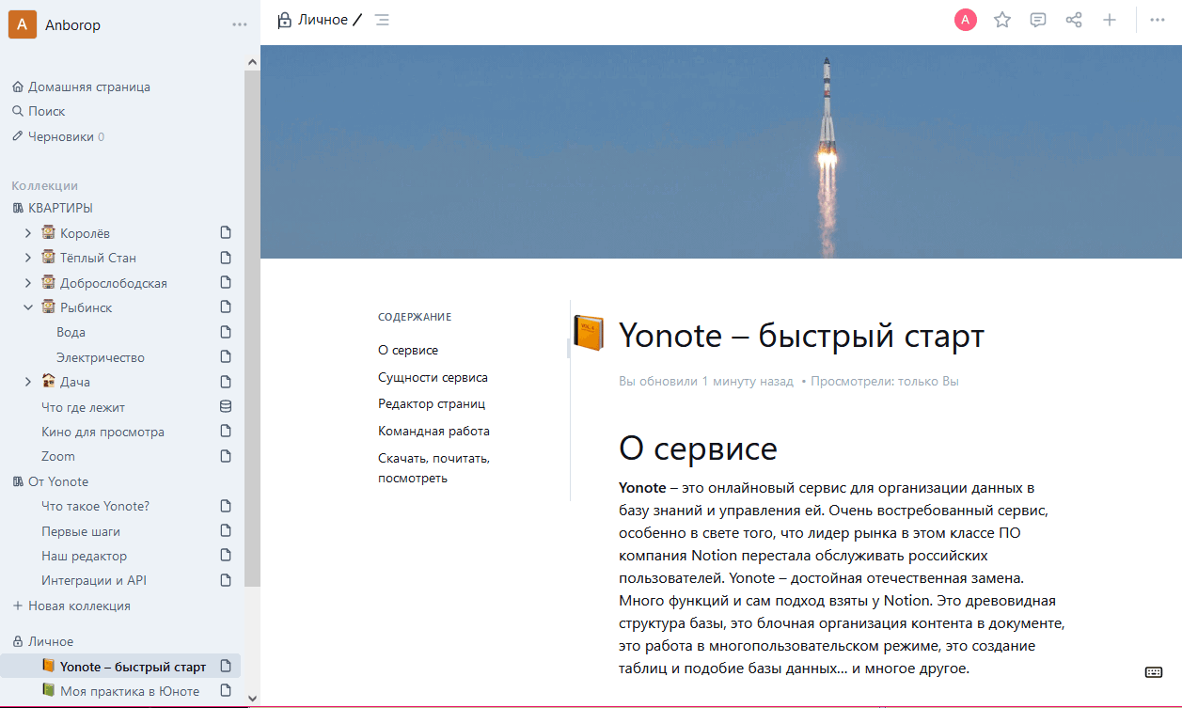Open the Вода page
The image size is (1182, 708).
[x=71, y=332]
